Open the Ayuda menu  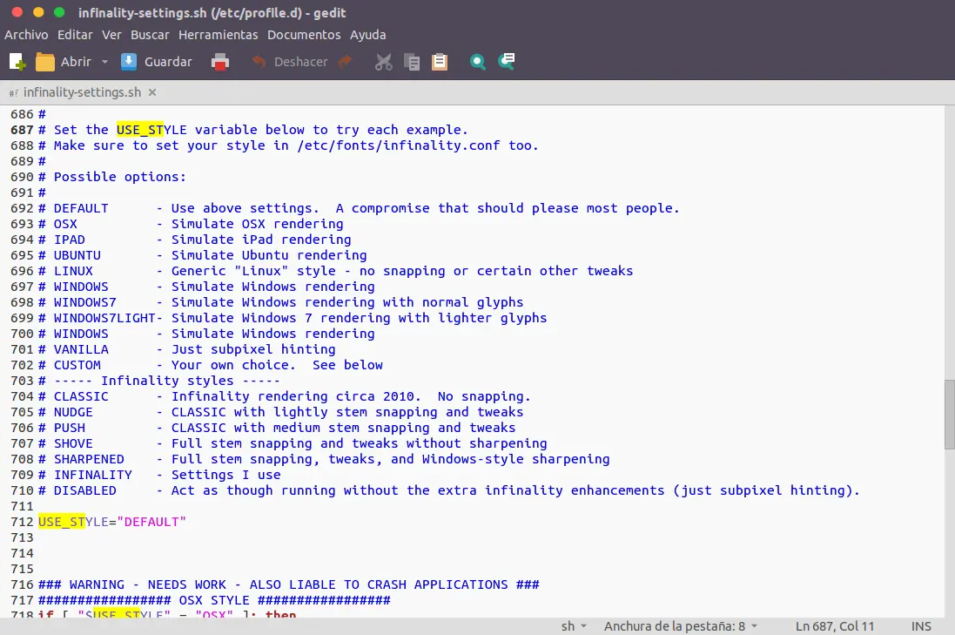point(368,35)
